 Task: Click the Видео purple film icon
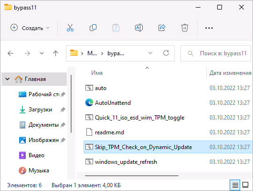[22, 155]
